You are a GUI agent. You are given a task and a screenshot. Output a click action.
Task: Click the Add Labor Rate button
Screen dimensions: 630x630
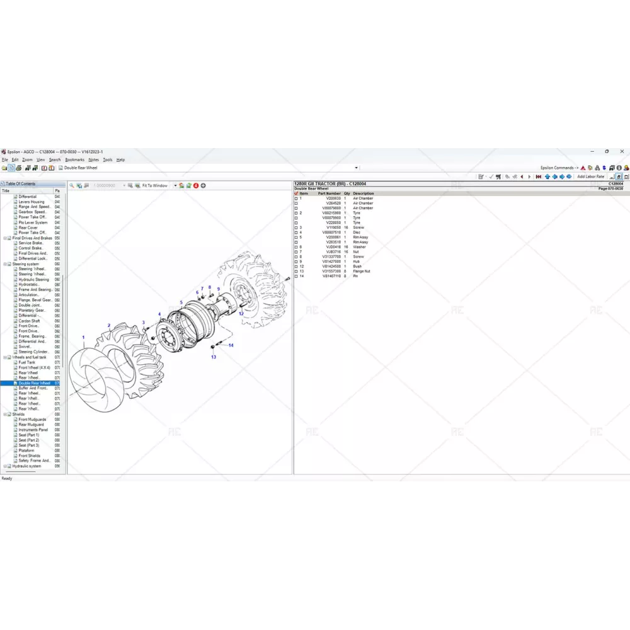click(590, 177)
